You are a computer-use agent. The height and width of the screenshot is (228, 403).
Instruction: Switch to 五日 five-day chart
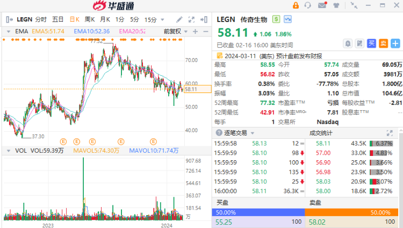coord(57,19)
